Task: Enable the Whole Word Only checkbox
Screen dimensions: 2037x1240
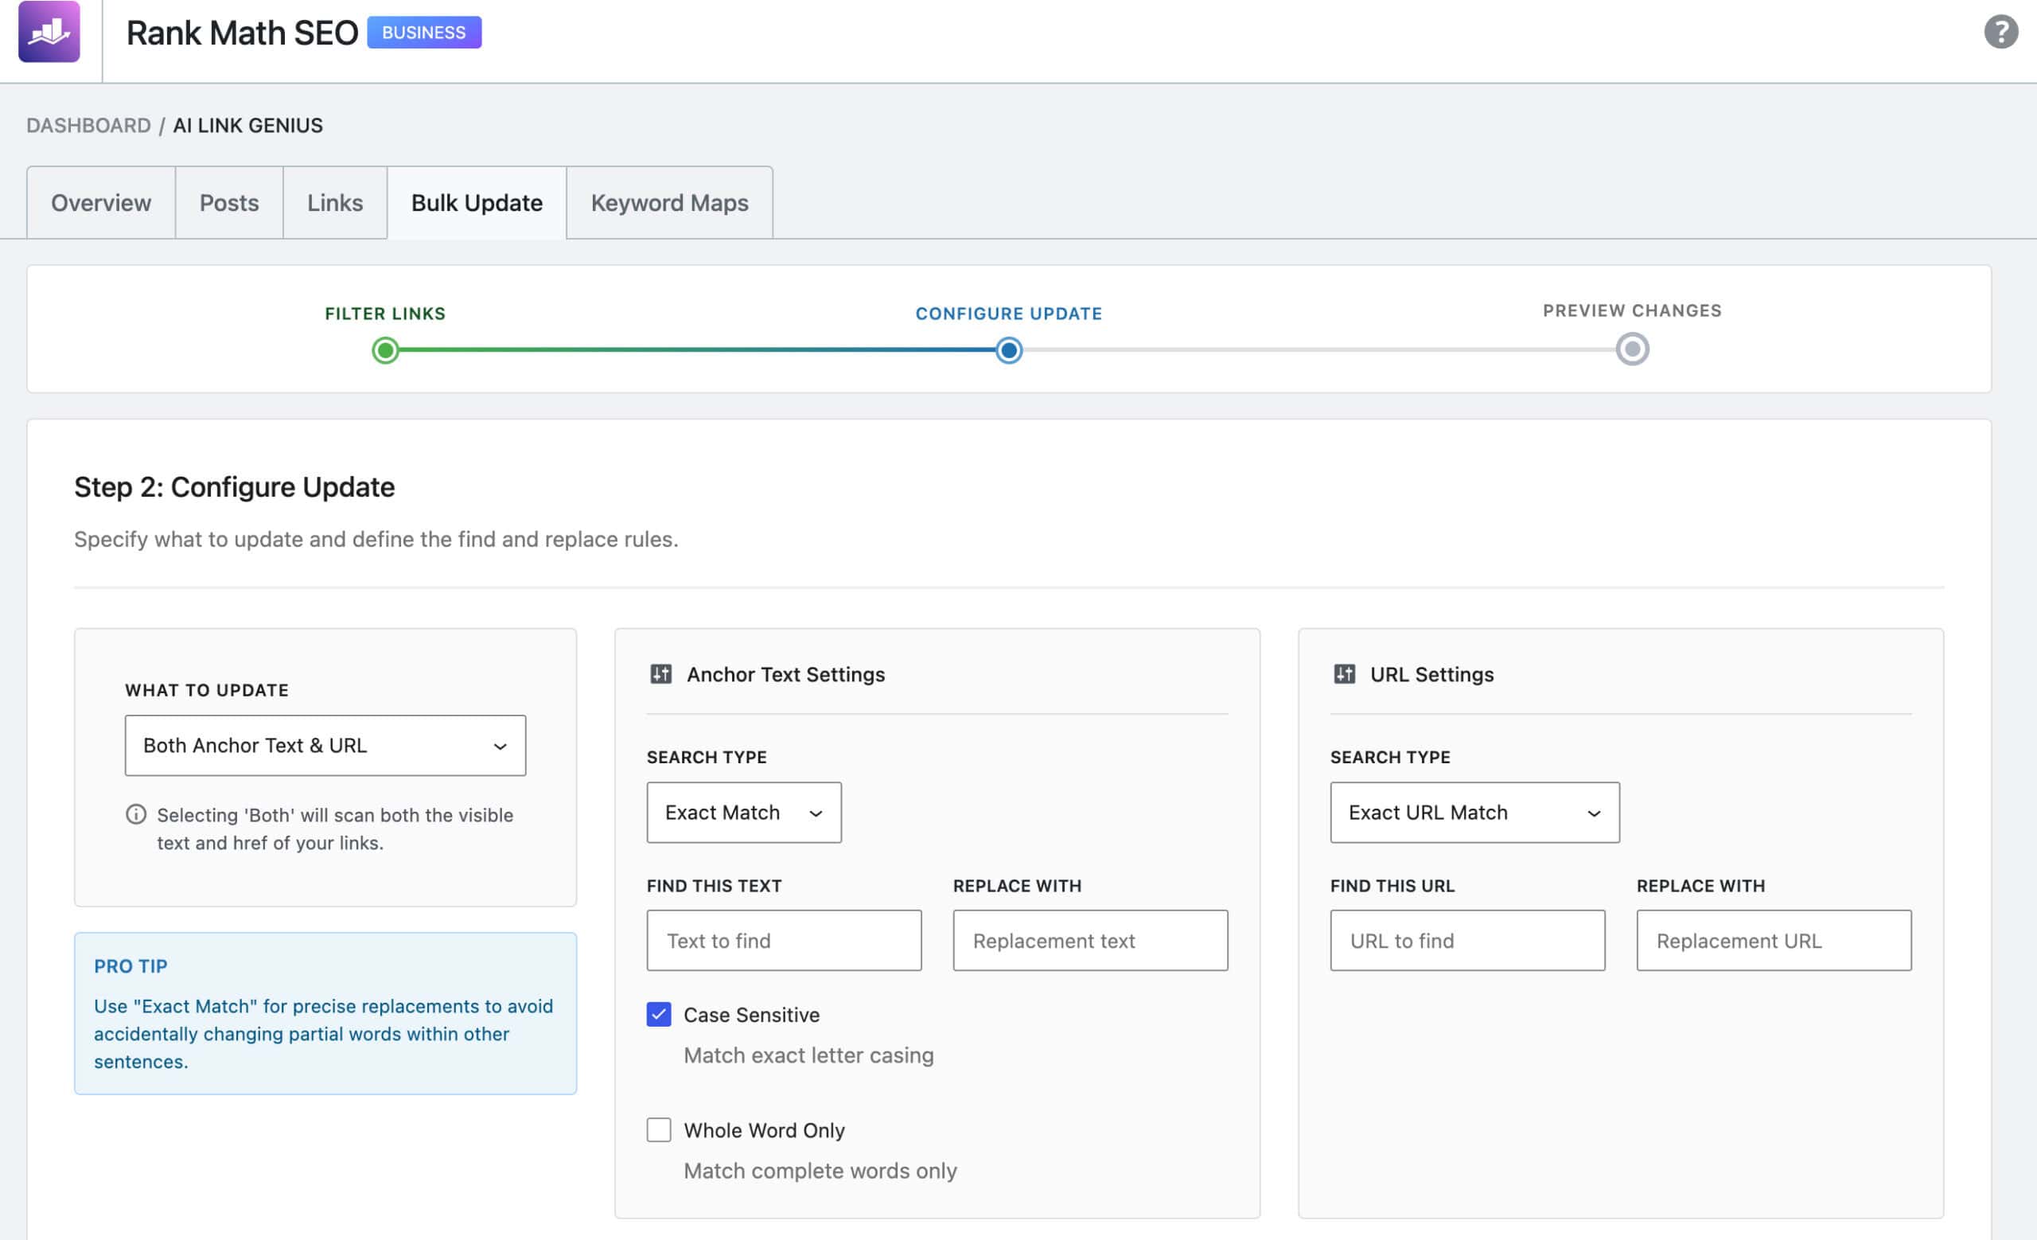Action: pyautogui.click(x=659, y=1130)
